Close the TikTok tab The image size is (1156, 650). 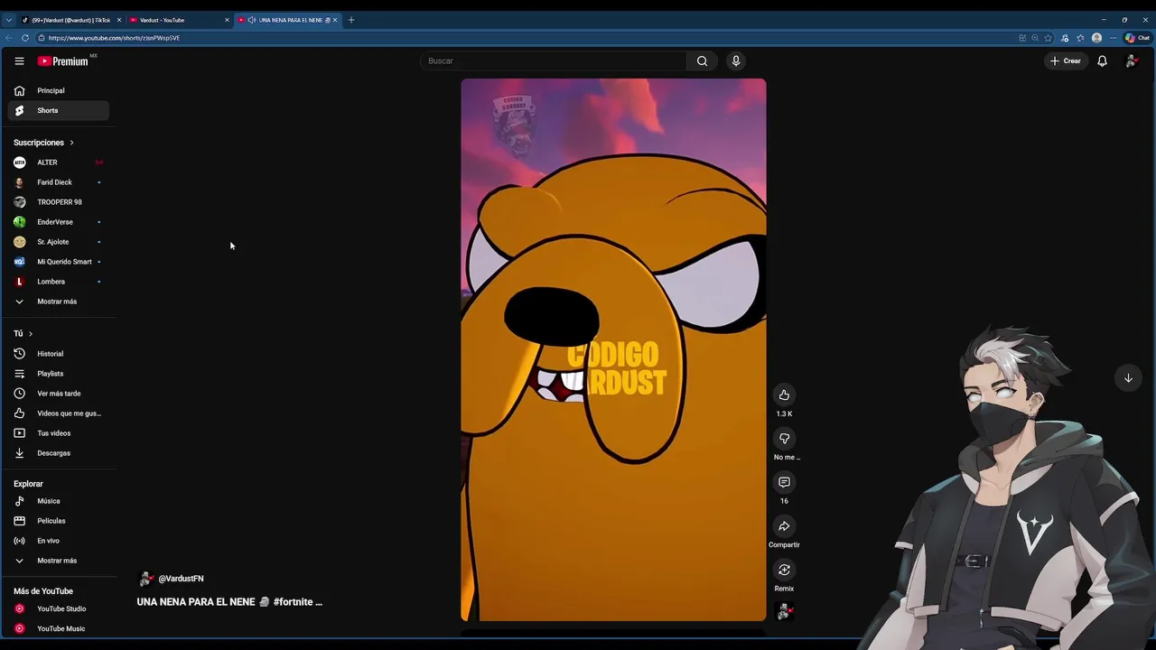pos(119,20)
